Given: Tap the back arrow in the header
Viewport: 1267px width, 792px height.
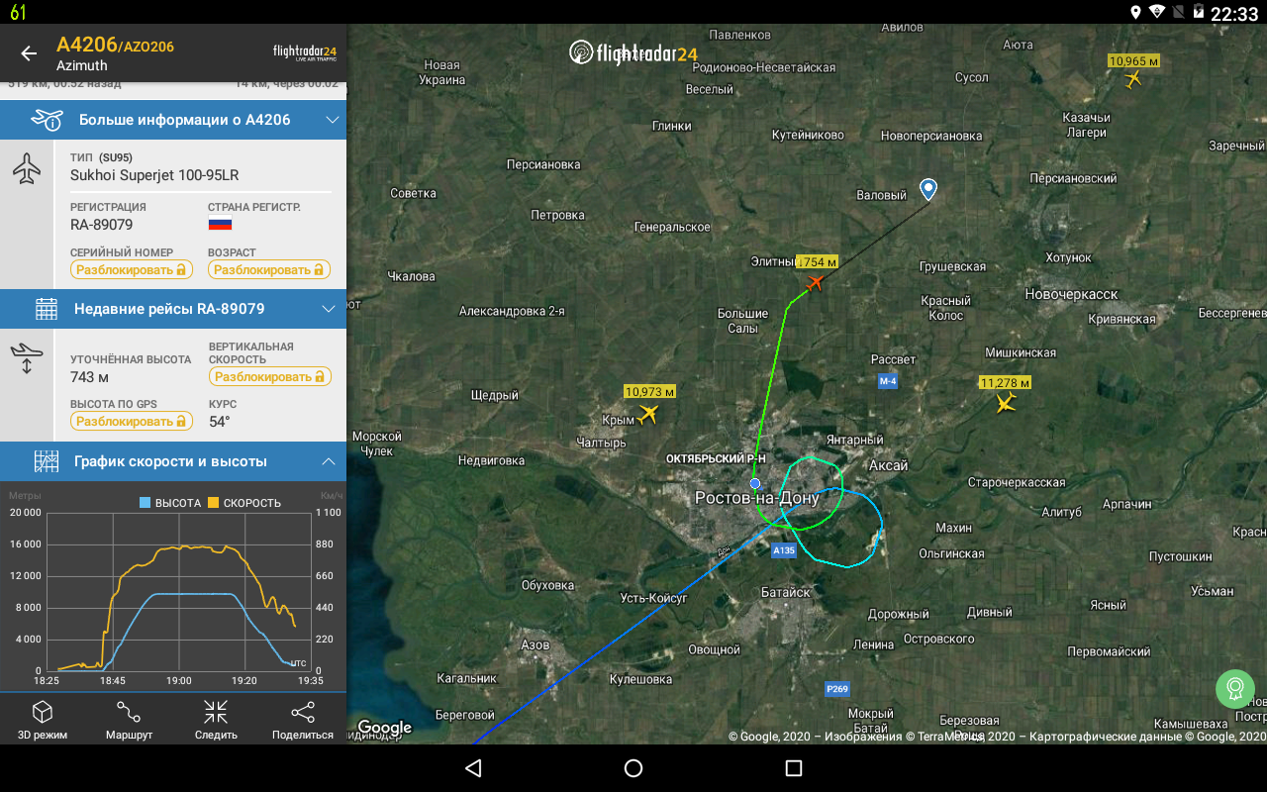Looking at the screenshot, I should 29,53.
